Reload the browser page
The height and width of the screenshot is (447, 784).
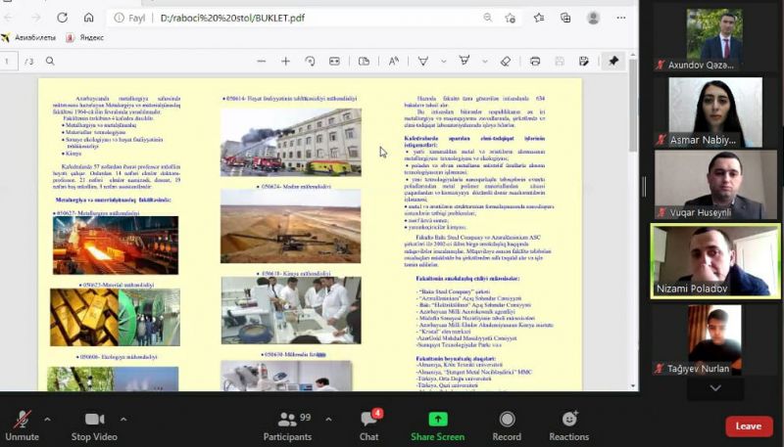62,18
